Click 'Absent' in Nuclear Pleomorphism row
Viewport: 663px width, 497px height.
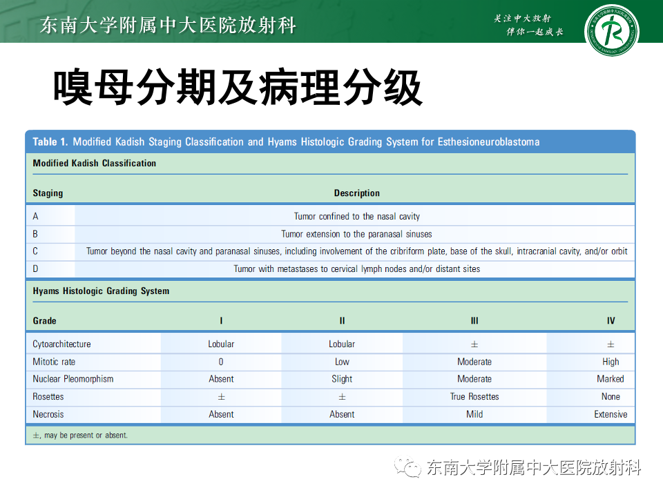[221, 379]
